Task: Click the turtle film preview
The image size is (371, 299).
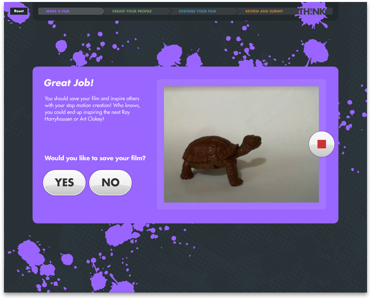Action: 241,144
